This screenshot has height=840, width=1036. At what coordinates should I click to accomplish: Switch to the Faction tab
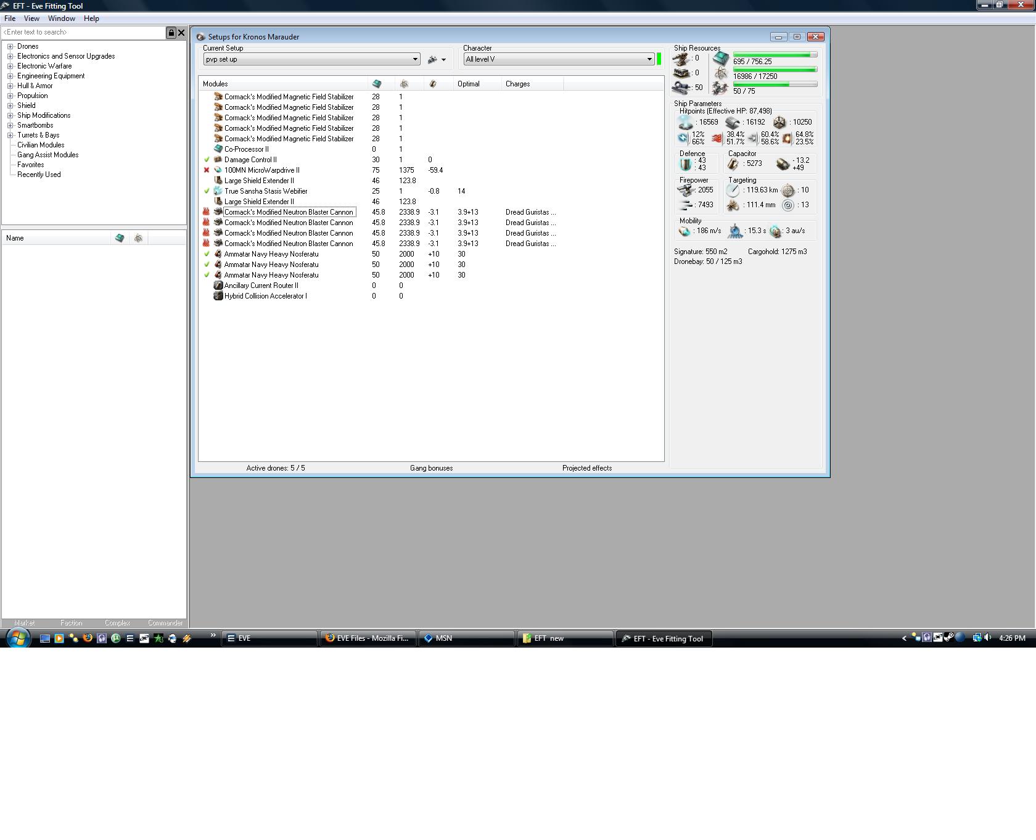[x=71, y=623]
